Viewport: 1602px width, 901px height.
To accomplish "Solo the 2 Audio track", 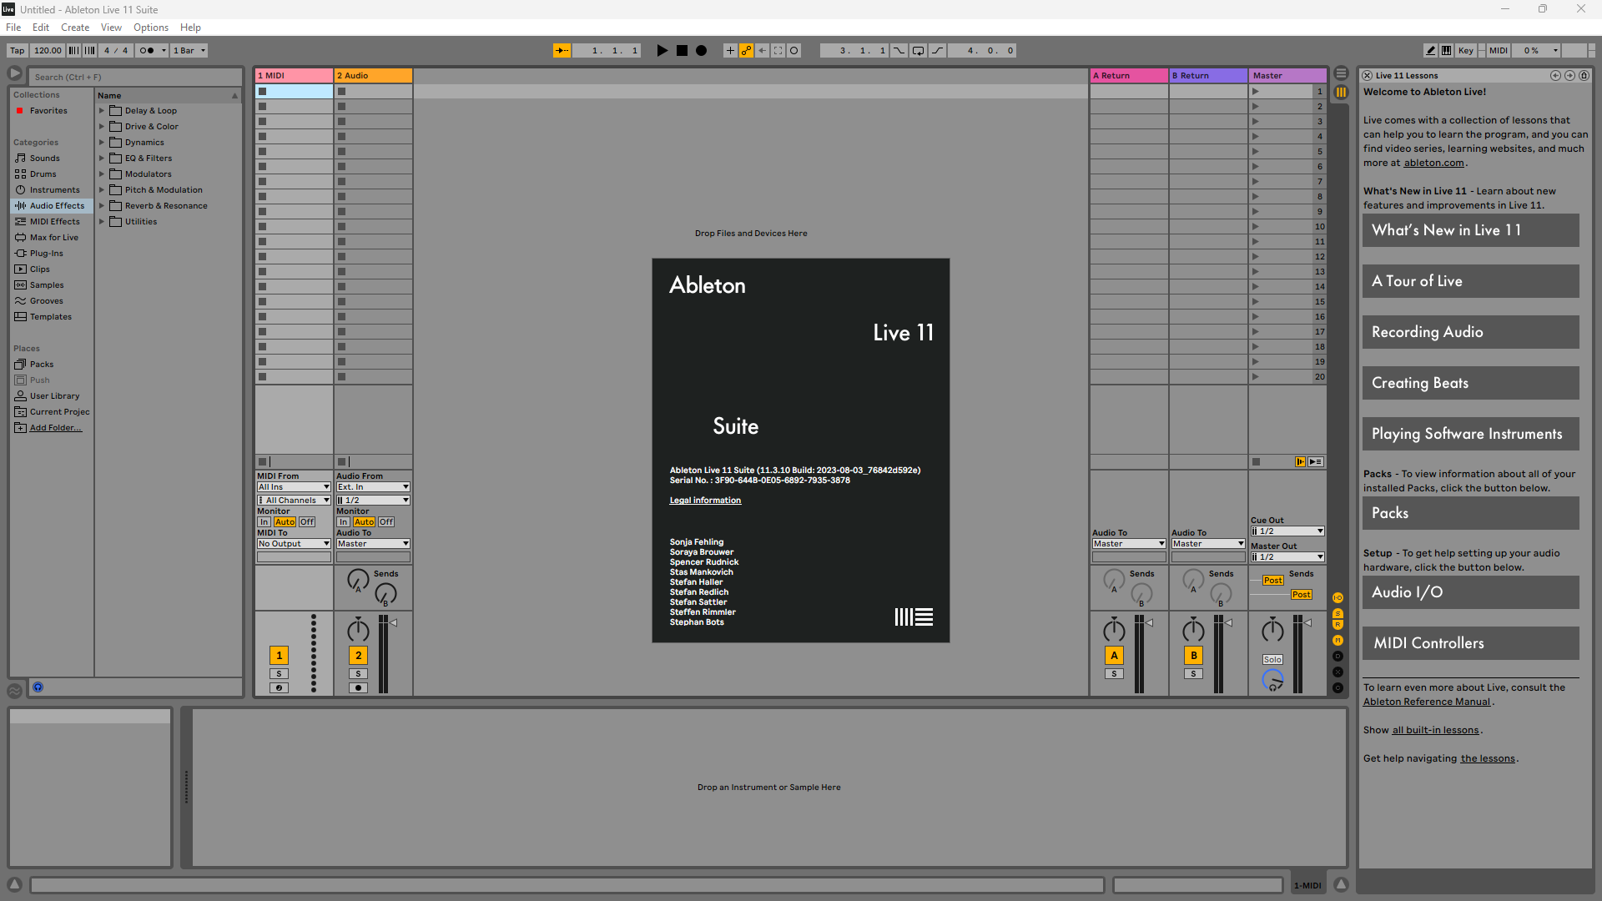I will tap(358, 674).
